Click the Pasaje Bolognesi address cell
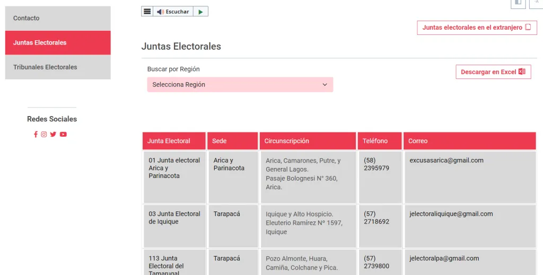This screenshot has height=275, width=543. click(x=308, y=177)
